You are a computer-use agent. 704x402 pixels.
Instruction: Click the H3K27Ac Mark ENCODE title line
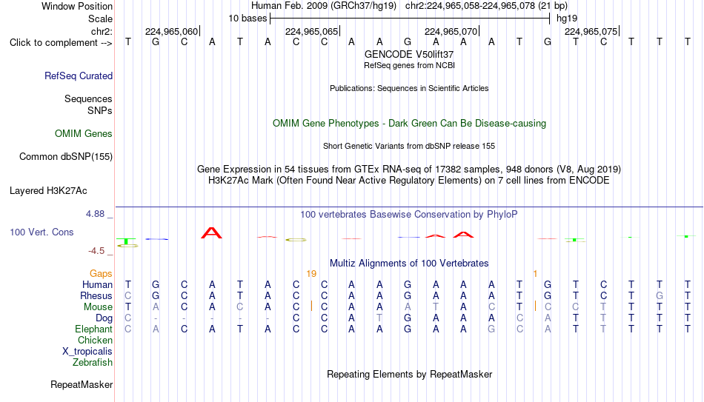pos(409,181)
